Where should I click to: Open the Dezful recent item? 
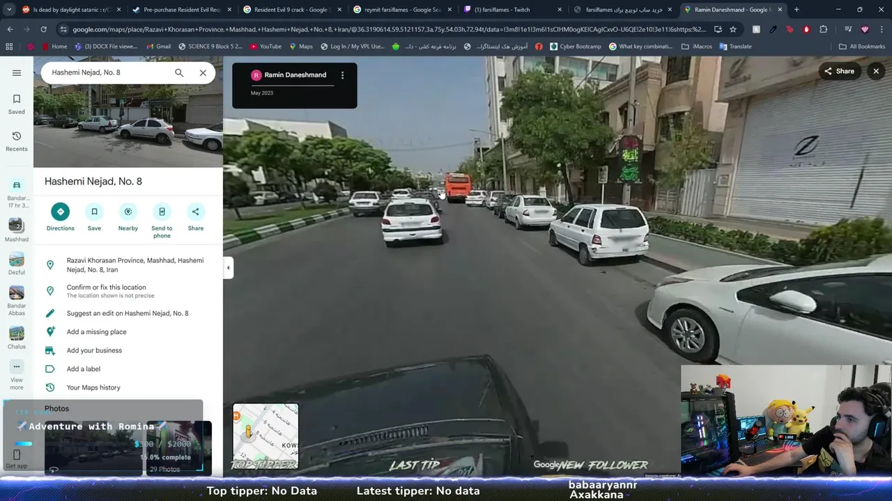[x=17, y=264]
